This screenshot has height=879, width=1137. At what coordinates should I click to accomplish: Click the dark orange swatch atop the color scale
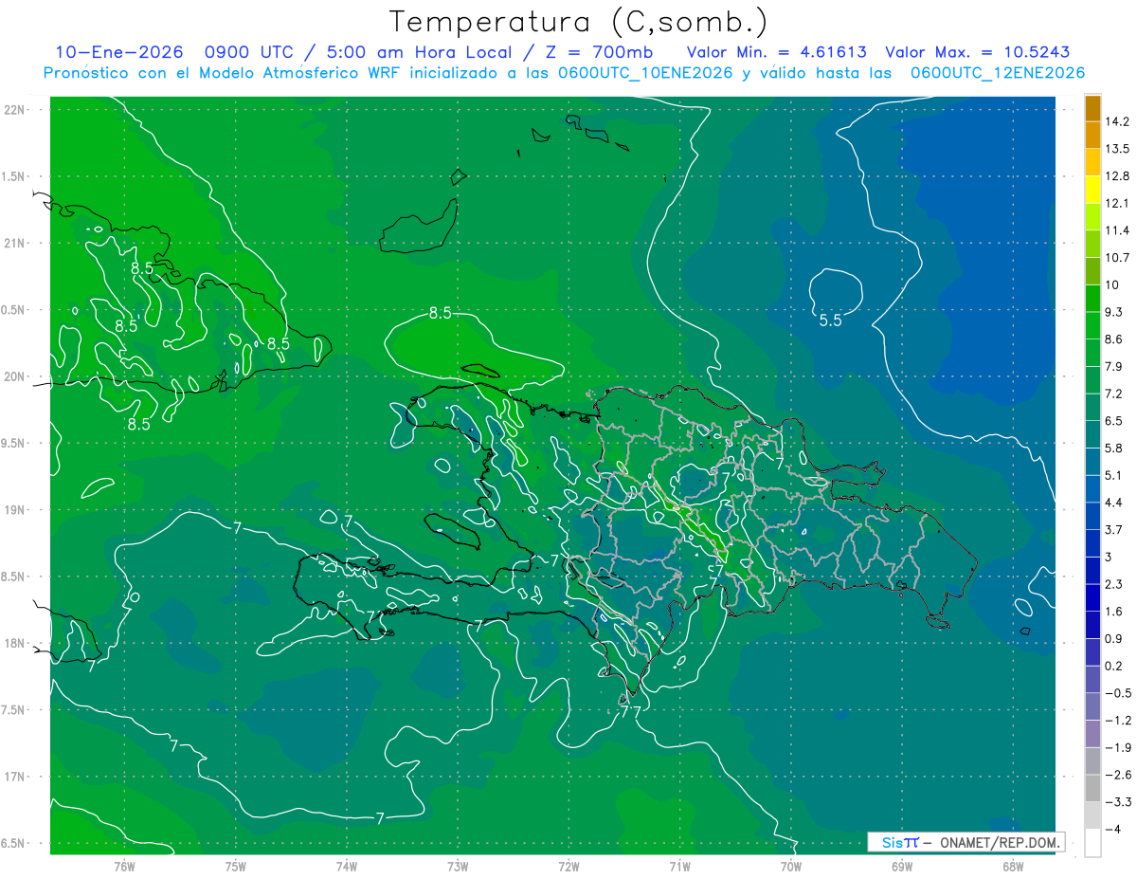tap(1092, 108)
